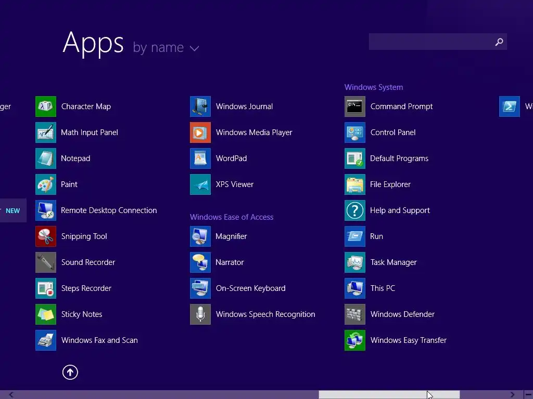Click the search magnifying glass button
This screenshot has width=533, height=399.
pos(499,42)
